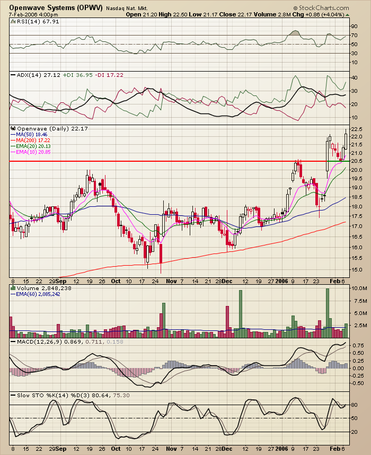Click the EMA(60) 2,085,242 legend entry
371x455 pixels.
[36, 294]
